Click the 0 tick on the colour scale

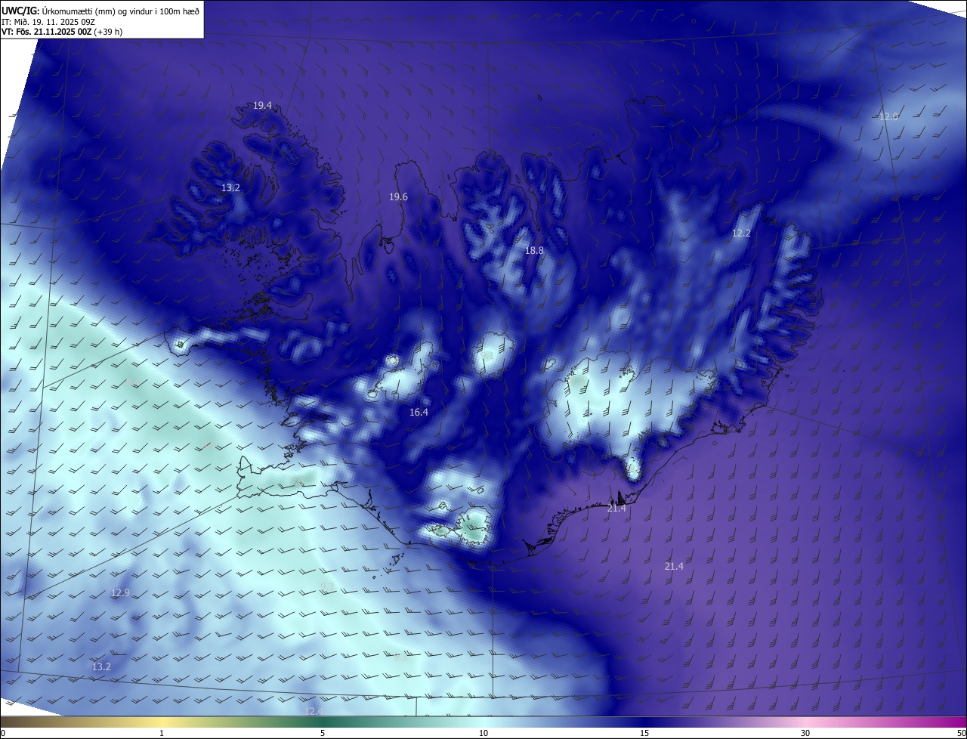click(x=3, y=733)
